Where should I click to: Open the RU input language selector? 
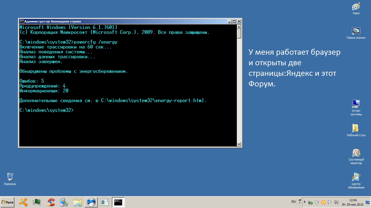(294, 202)
